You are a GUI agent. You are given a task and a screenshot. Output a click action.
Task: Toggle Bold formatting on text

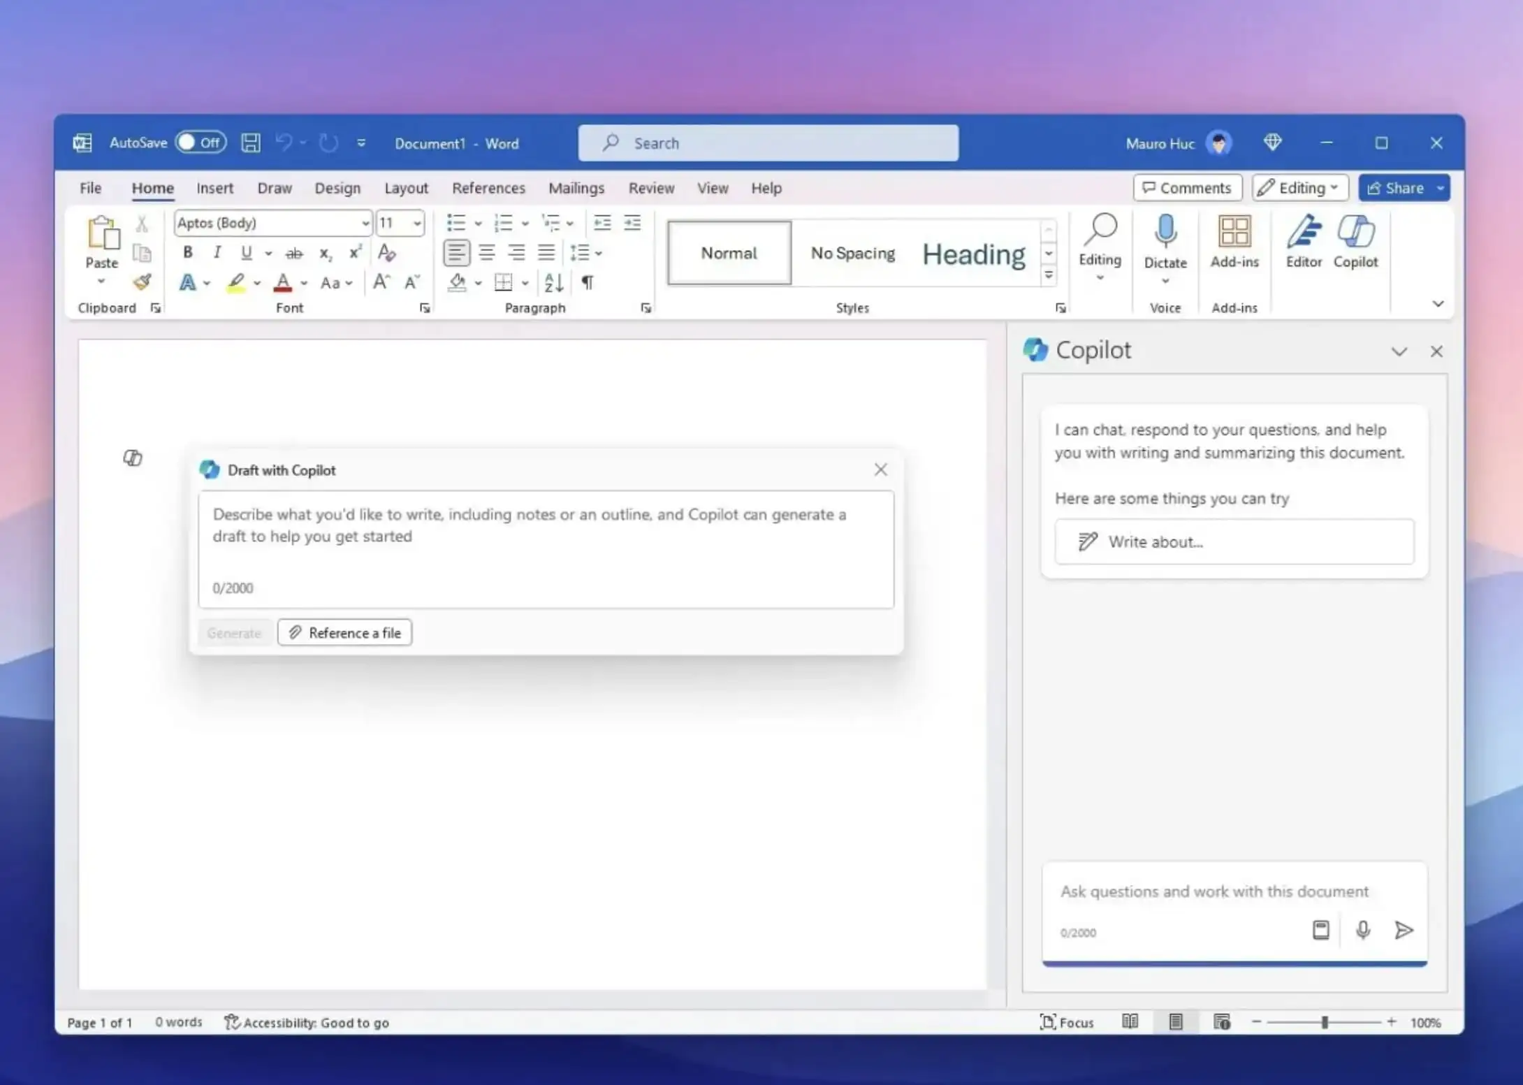(x=187, y=252)
